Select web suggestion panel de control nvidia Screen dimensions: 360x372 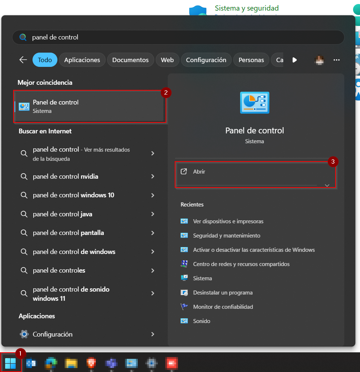(65, 176)
